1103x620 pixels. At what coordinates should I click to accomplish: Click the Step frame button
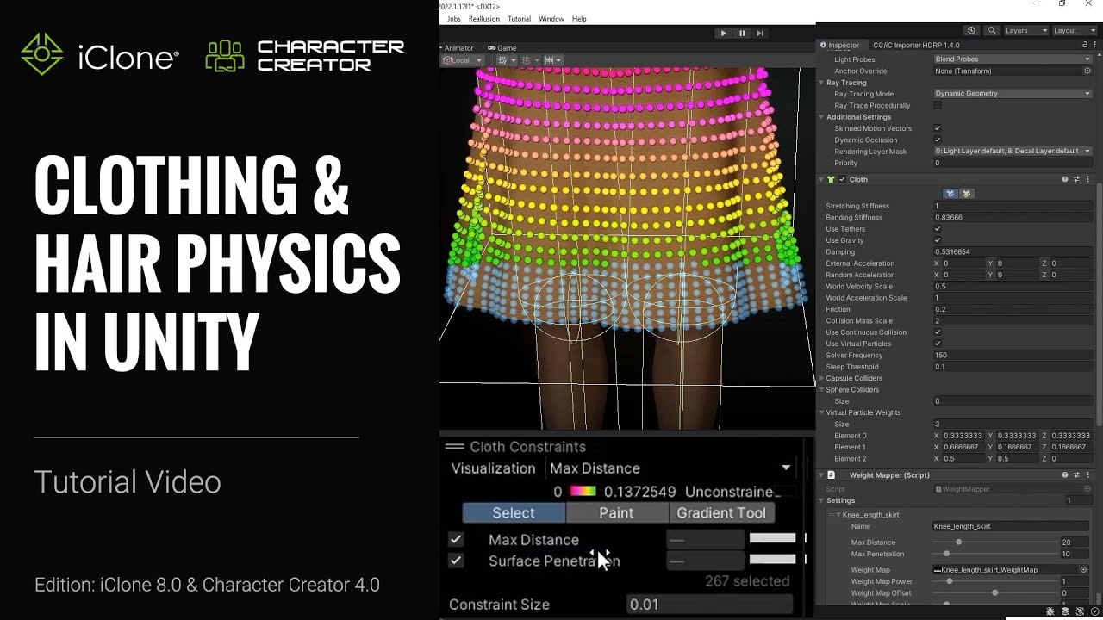(759, 34)
